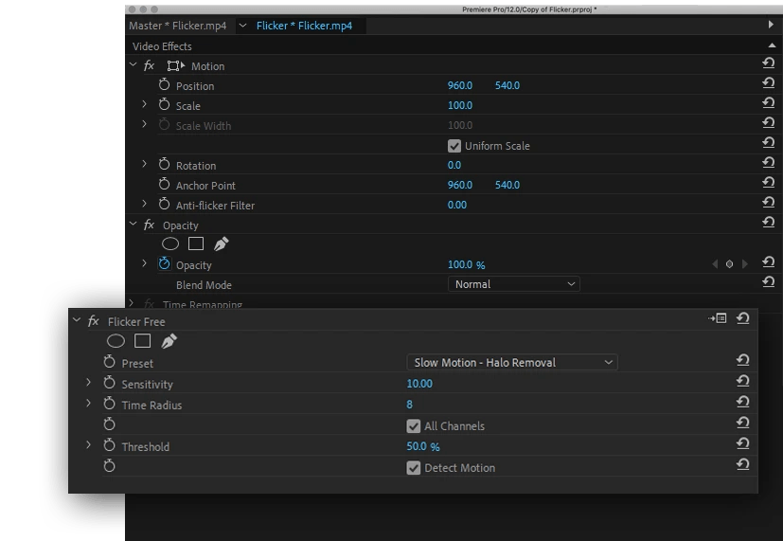
Task: Open the clip selector dropdown arrow
Action: click(x=242, y=26)
